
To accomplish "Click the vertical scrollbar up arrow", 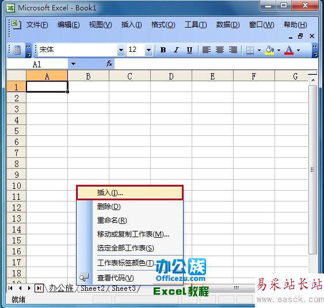I will coord(313,80).
